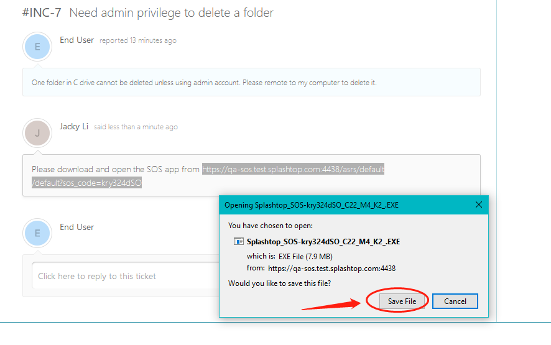Click the #INC-7 ticket number
551x345 pixels.
coord(42,13)
